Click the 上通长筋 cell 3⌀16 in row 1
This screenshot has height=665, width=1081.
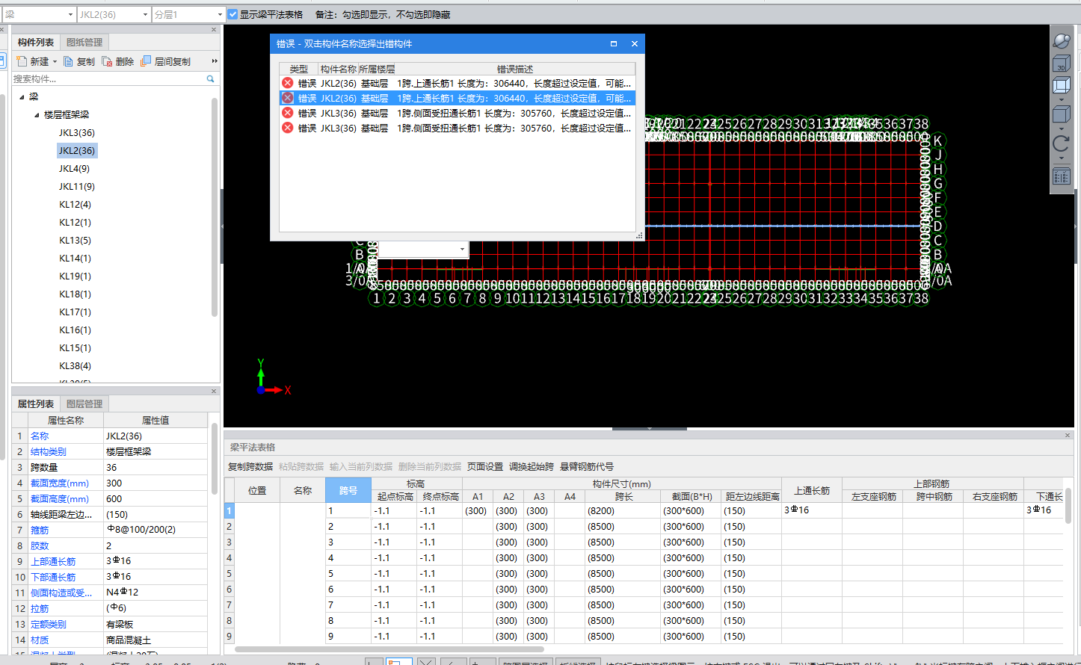(x=812, y=510)
